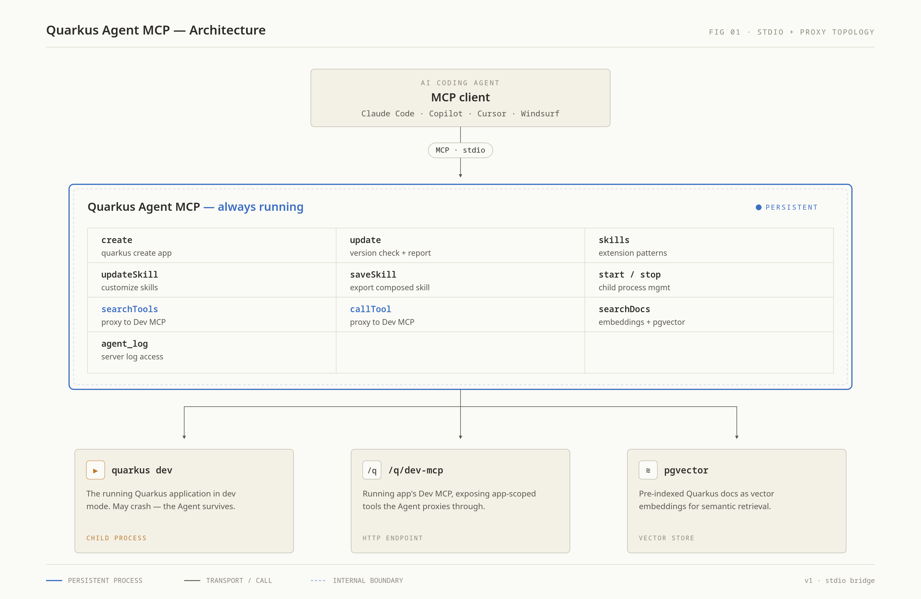Select the create tool cell

[212, 245]
